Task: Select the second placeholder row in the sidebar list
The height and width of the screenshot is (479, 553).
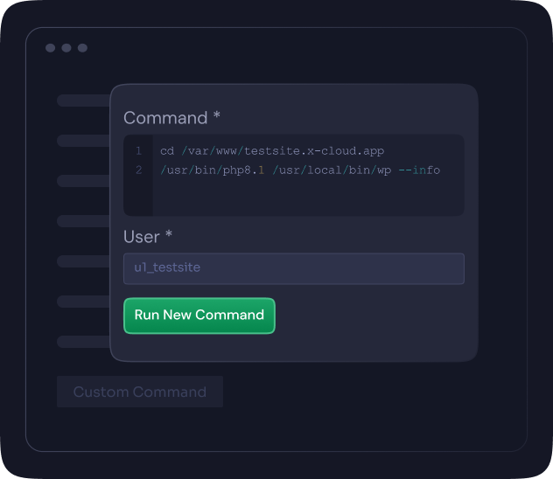Action: (x=84, y=141)
